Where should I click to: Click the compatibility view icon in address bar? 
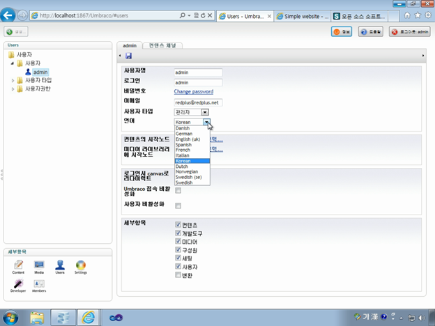[196, 15]
